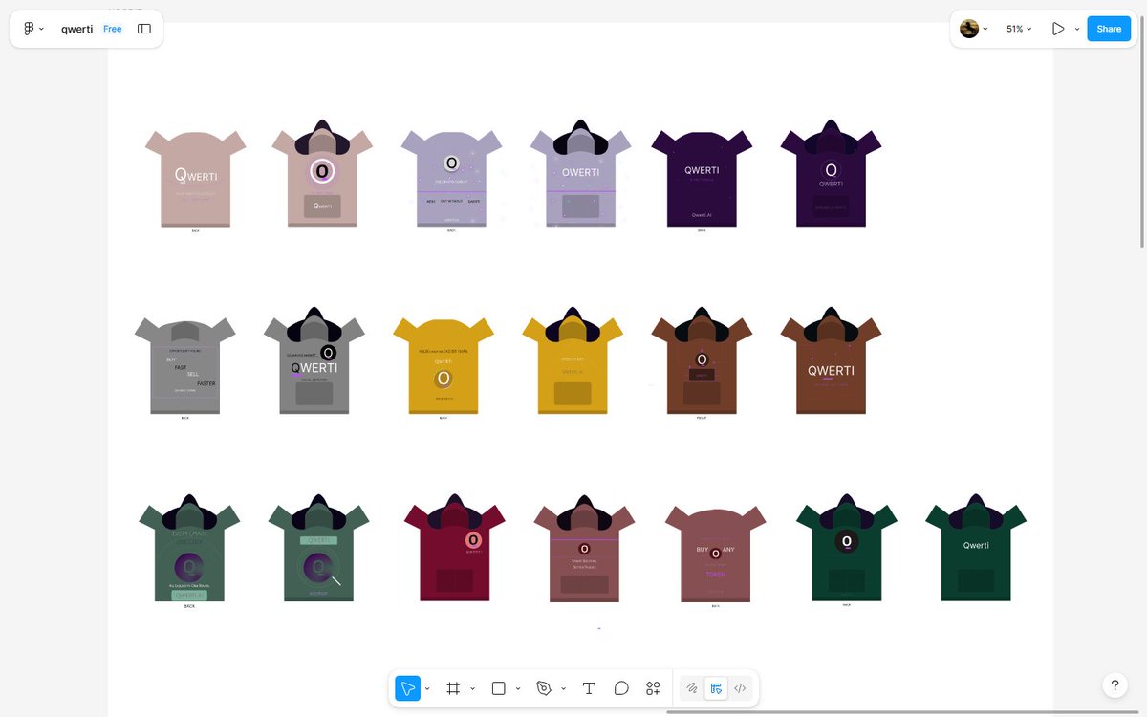1147x717 pixels.
Task: Select the crimson red hooded shirt
Action: 455,548
